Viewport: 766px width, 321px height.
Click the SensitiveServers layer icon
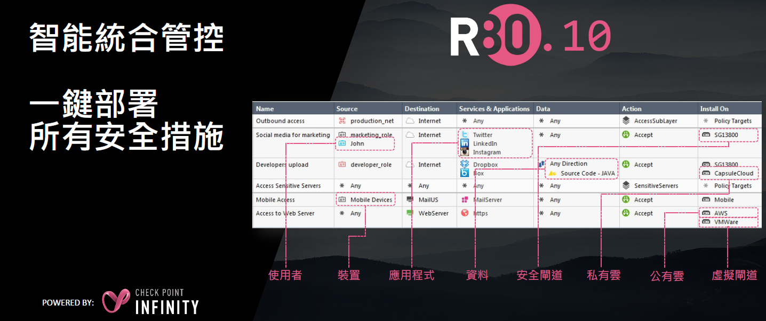coord(626,186)
